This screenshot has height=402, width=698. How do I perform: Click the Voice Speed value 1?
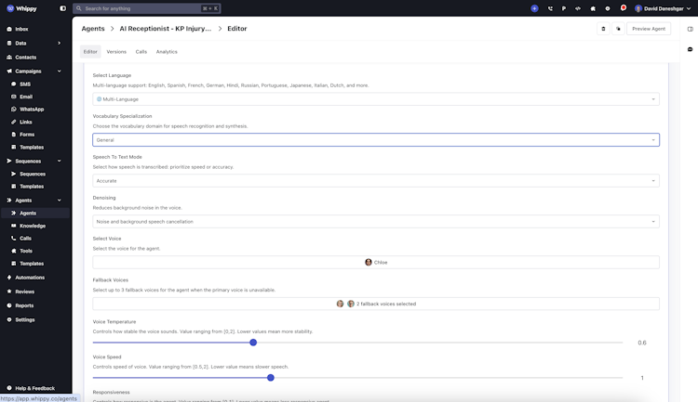[642, 378]
